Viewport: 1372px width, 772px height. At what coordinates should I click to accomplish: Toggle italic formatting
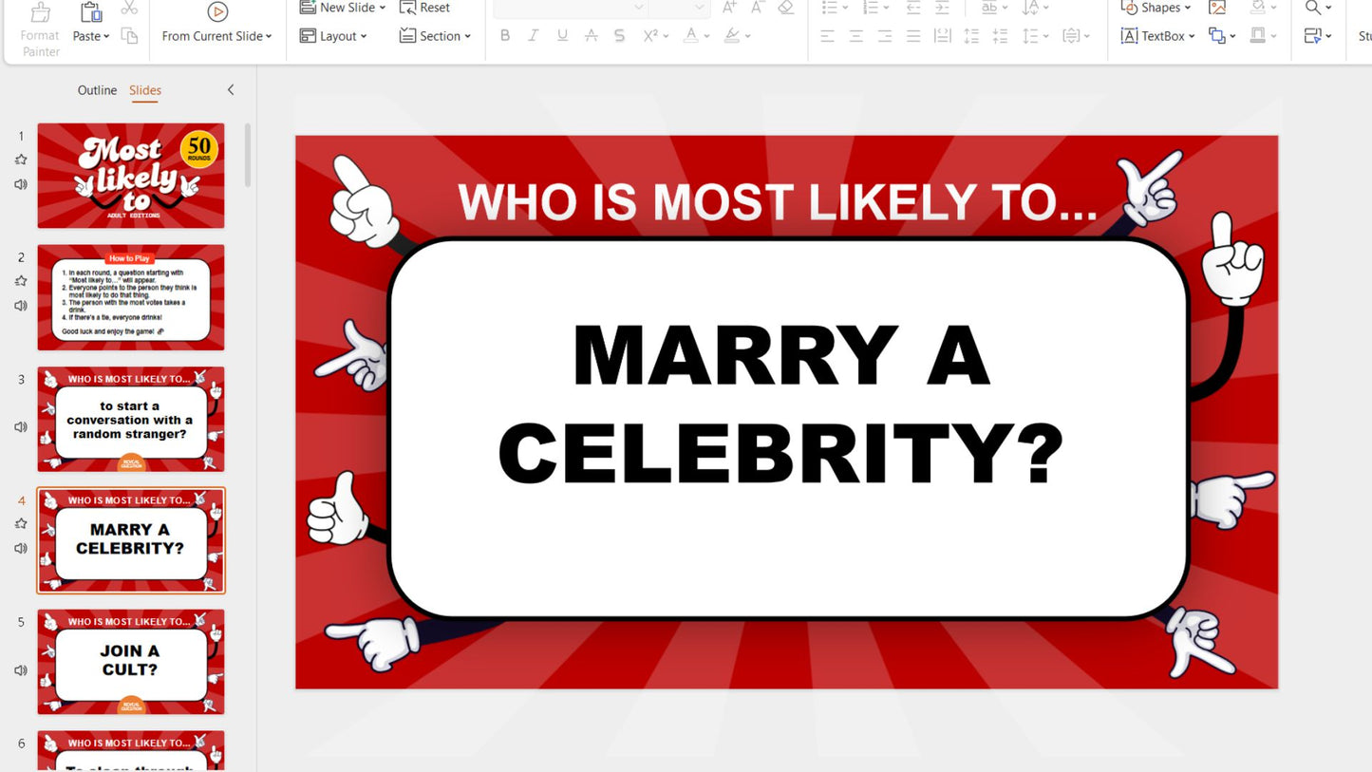[534, 35]
